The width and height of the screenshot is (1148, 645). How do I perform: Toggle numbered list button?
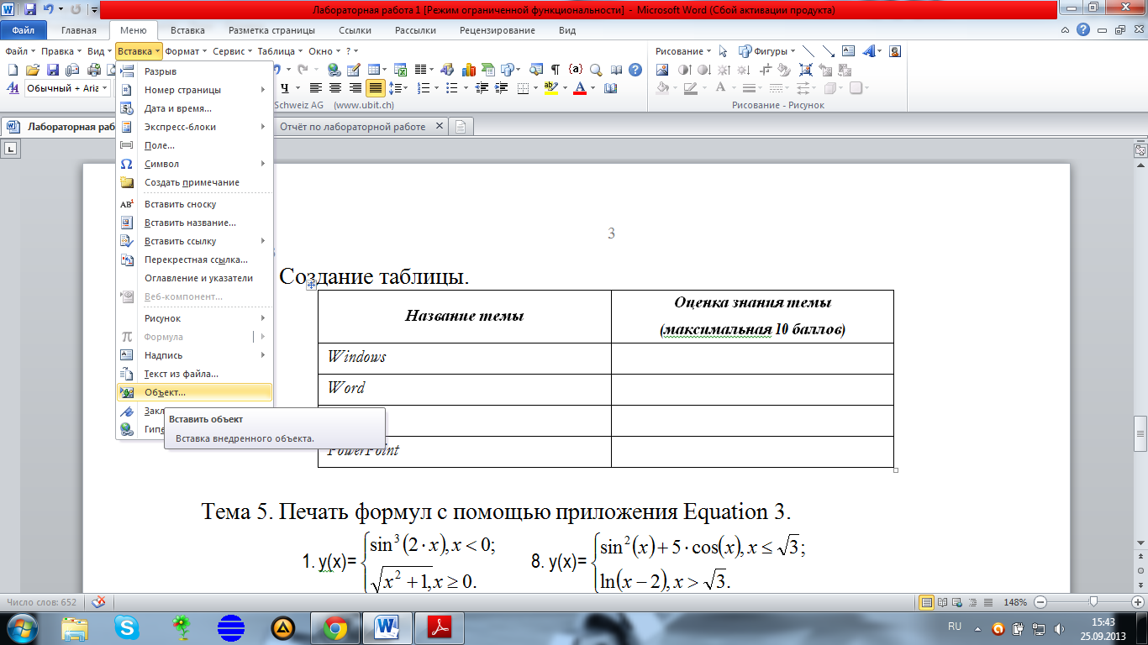click(x=423, y=87)
